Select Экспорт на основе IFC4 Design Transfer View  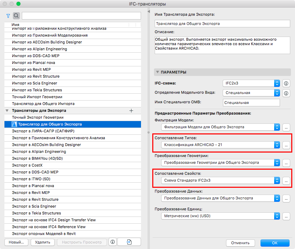pos(73,220)
